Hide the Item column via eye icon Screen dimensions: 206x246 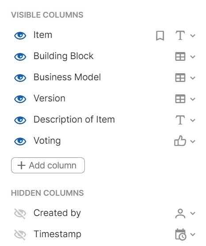(20, 36)
